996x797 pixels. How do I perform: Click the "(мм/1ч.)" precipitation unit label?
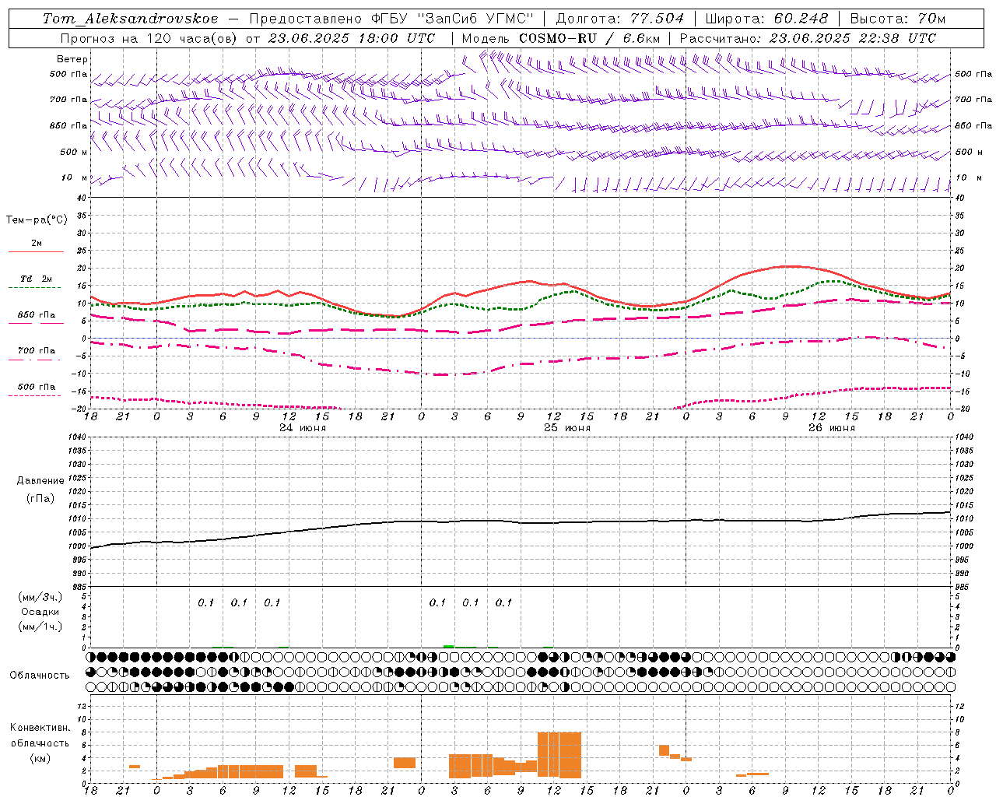click(x=40, y=627)
